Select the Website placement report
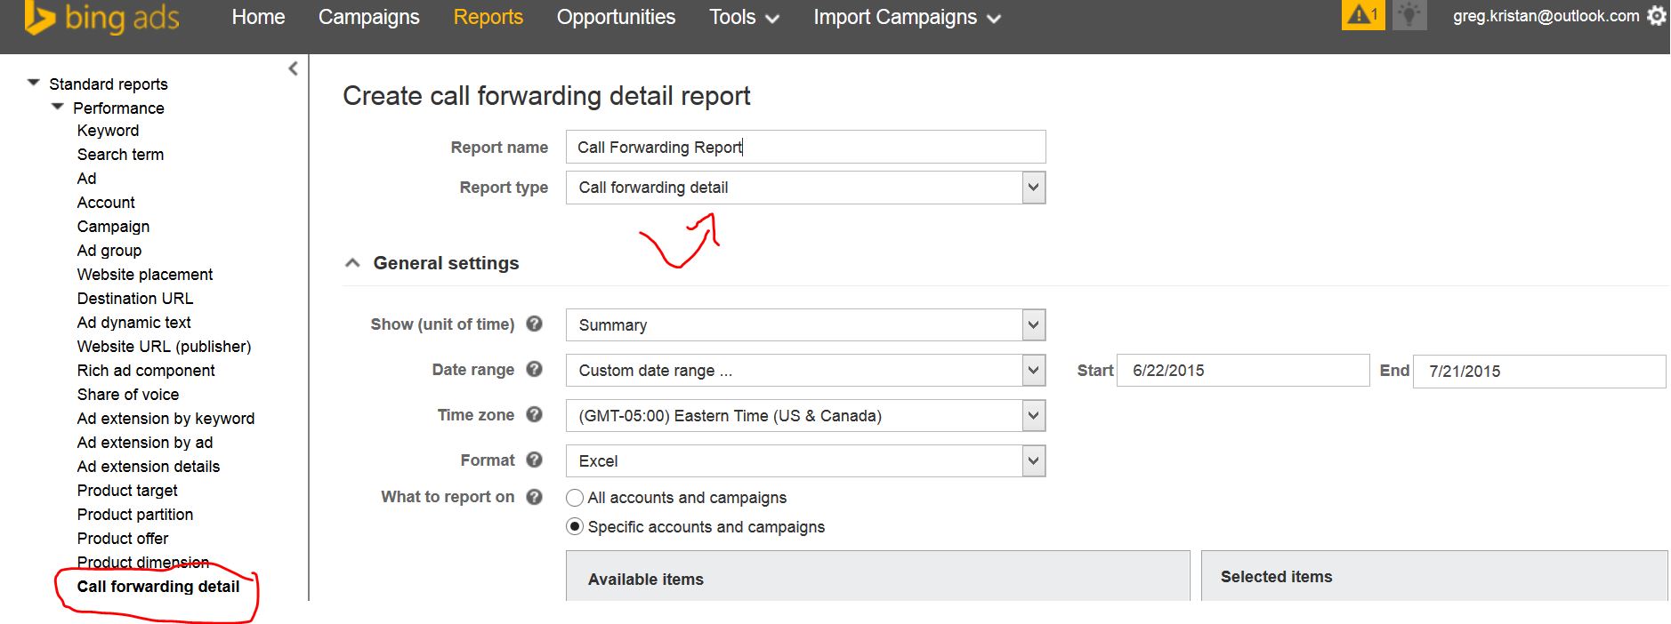The image size is (1671, 624). pos(145,275)
